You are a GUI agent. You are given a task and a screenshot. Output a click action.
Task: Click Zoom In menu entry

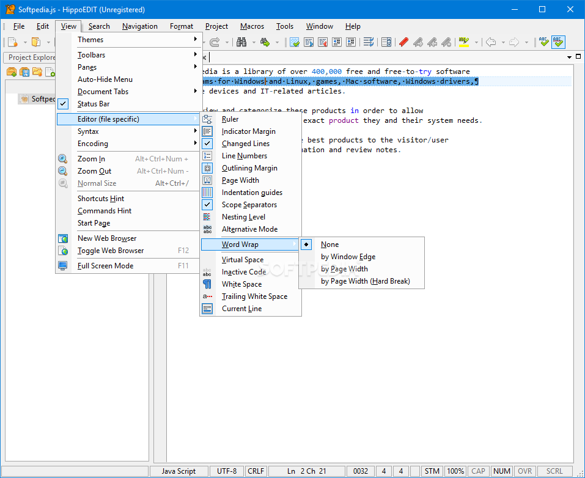click(129, 159)
